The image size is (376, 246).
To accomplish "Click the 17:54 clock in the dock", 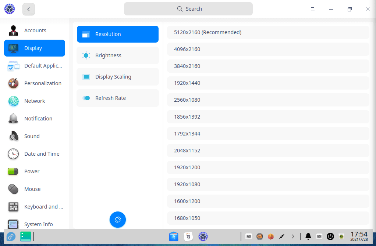I will [359, 236].
